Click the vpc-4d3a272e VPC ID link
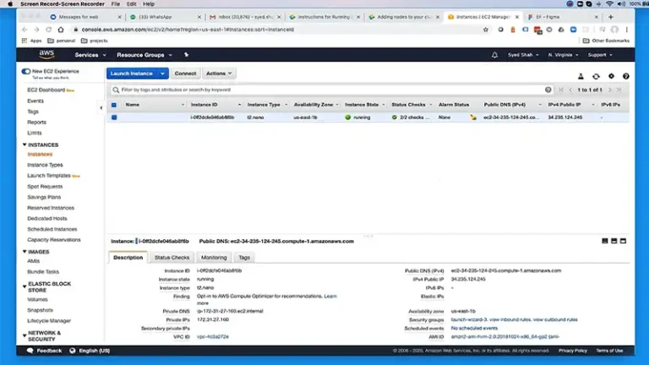 213,336
